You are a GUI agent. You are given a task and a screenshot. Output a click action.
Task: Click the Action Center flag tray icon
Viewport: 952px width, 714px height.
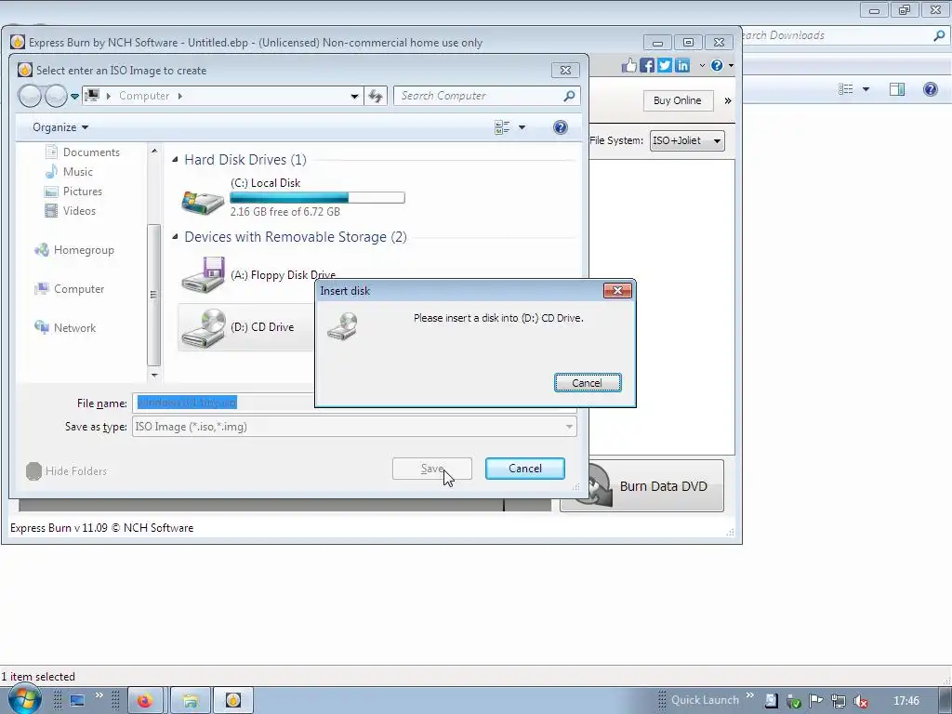point(815,701)
